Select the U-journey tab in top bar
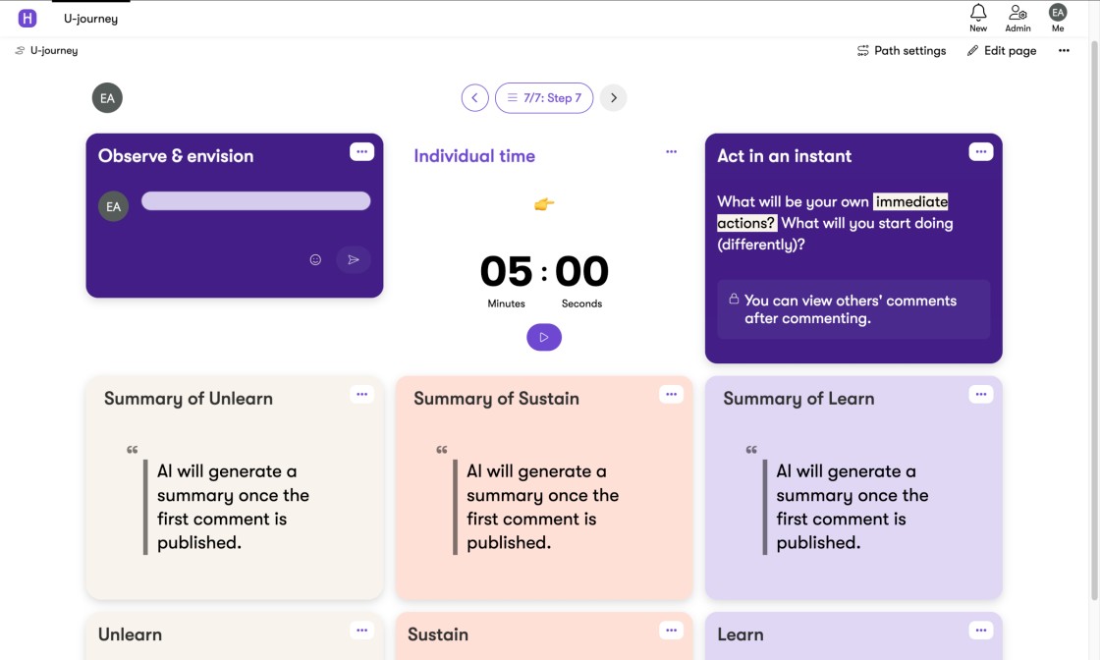 click(90, 18)
